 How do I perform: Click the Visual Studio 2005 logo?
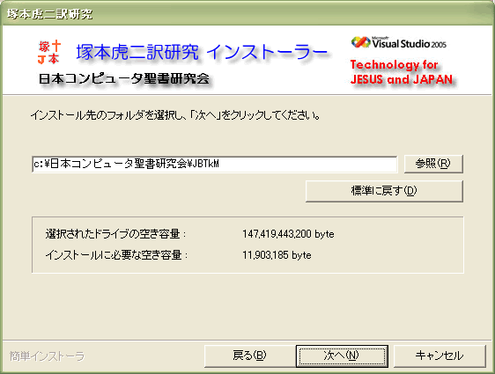(399, 43)
